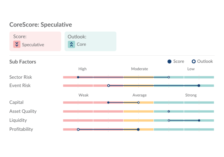Click the Asset Quality row label
224x157 pixels.
point(23,111)
